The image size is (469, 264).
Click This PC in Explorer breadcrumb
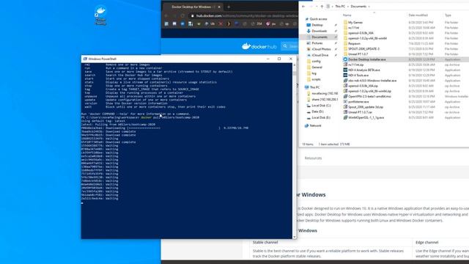340,7
